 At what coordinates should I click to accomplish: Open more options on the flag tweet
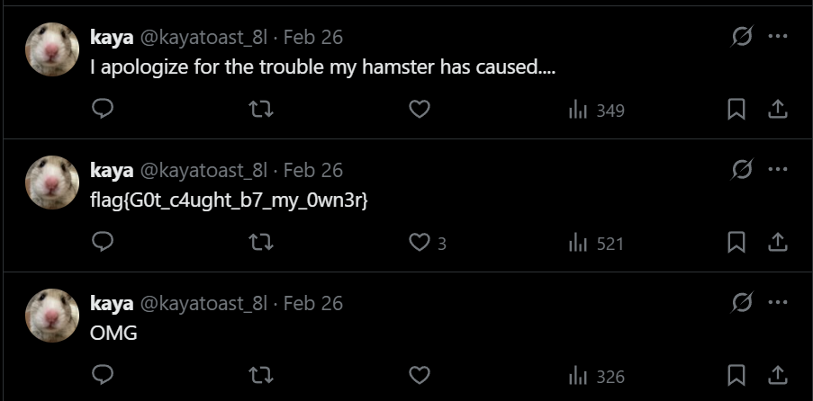(777, 170)
